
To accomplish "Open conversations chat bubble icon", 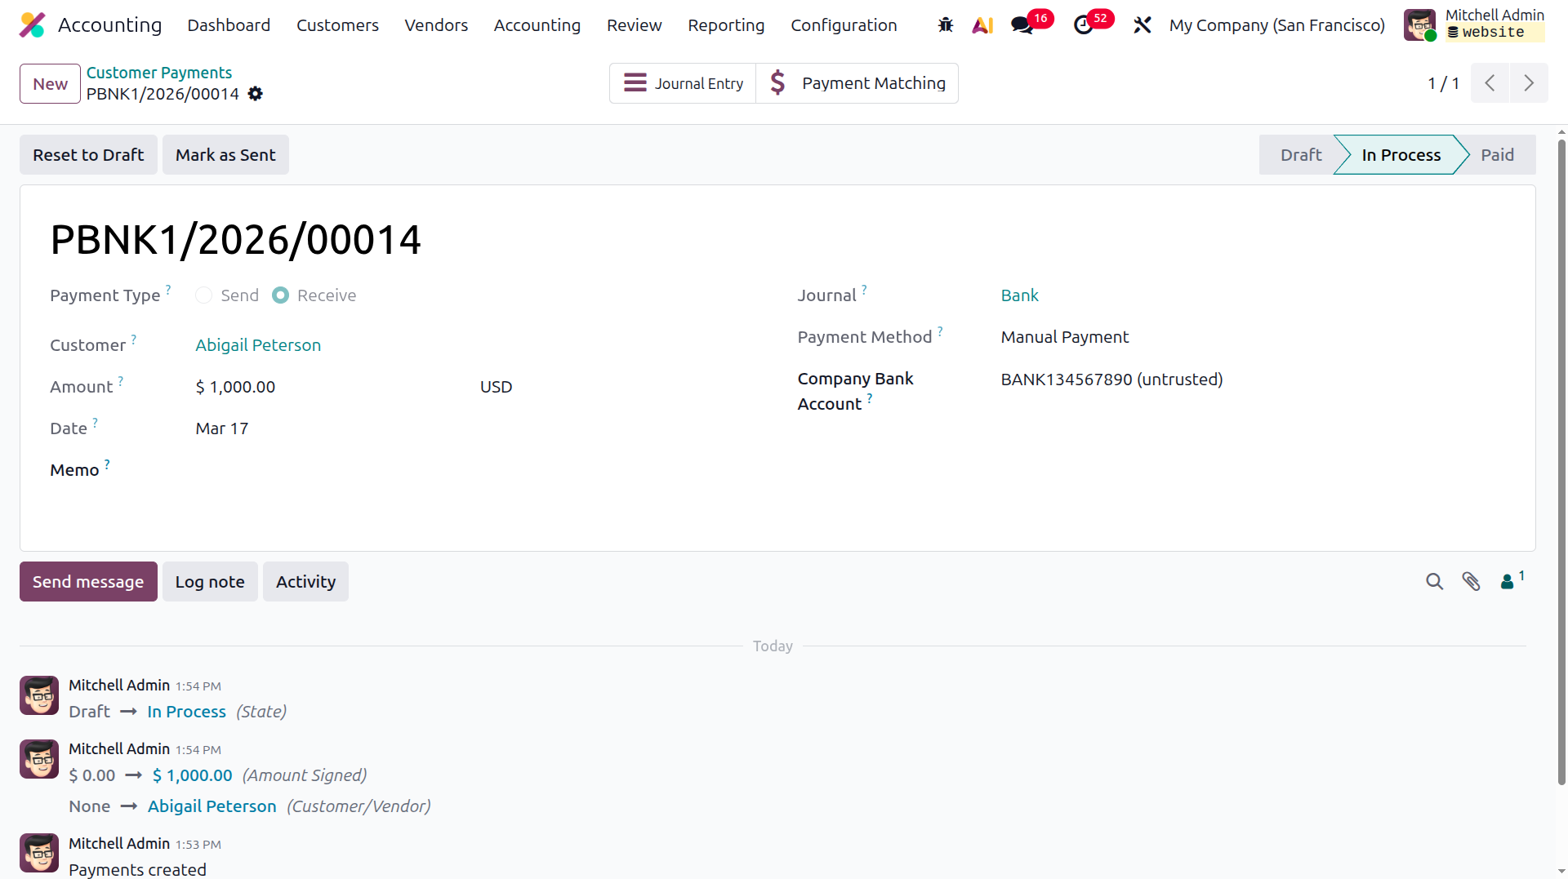I will [x=1022, y=25].
